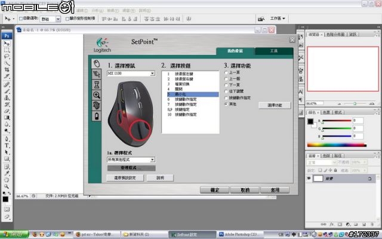This screenshot has height=239, width=382.
Task: Select the Hand tool
Action: 7,180
